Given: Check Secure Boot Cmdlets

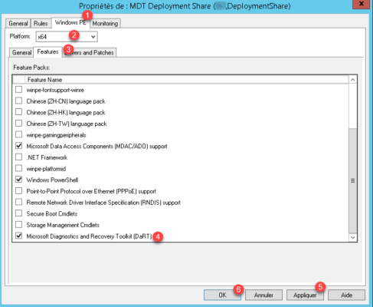Looking at the screenshot, I should [x=18, y=213].
